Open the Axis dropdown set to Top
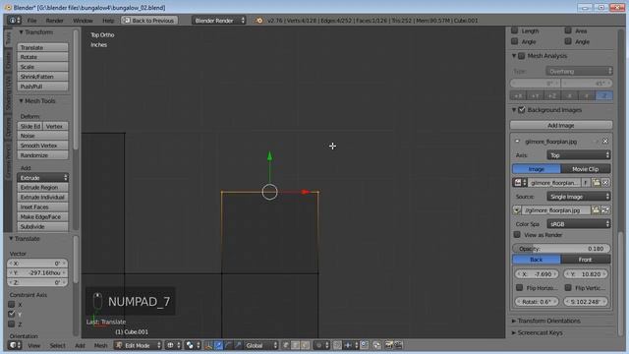The image size is (629, 354). (579, 155)
